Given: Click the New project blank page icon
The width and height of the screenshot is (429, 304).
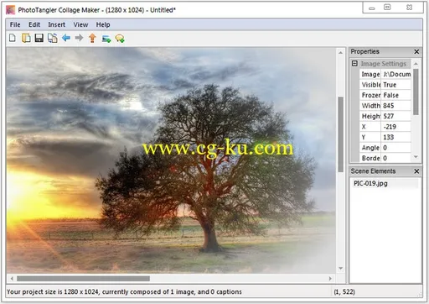Looking at the screenshot, I should pyautogui.click(x=13, y=38).
